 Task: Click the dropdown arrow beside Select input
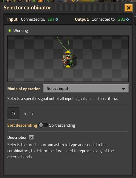[124, 89]
